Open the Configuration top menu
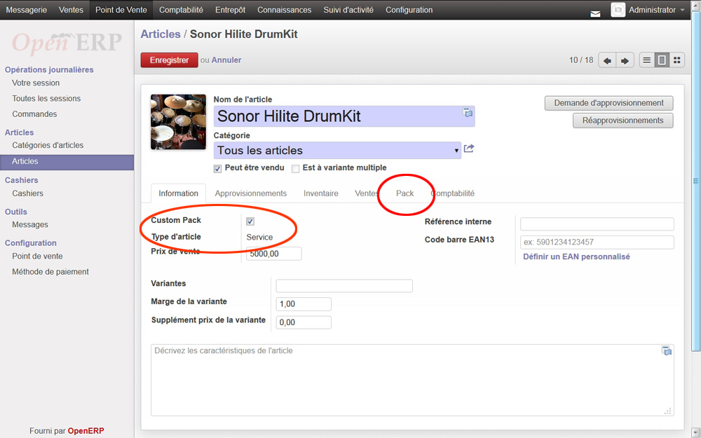Viewport: 701px width, 438px height. click(409, 10)
